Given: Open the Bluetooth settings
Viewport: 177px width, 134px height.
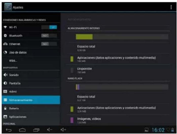Looking at the screenshot, I should click(x=31, y=36).
